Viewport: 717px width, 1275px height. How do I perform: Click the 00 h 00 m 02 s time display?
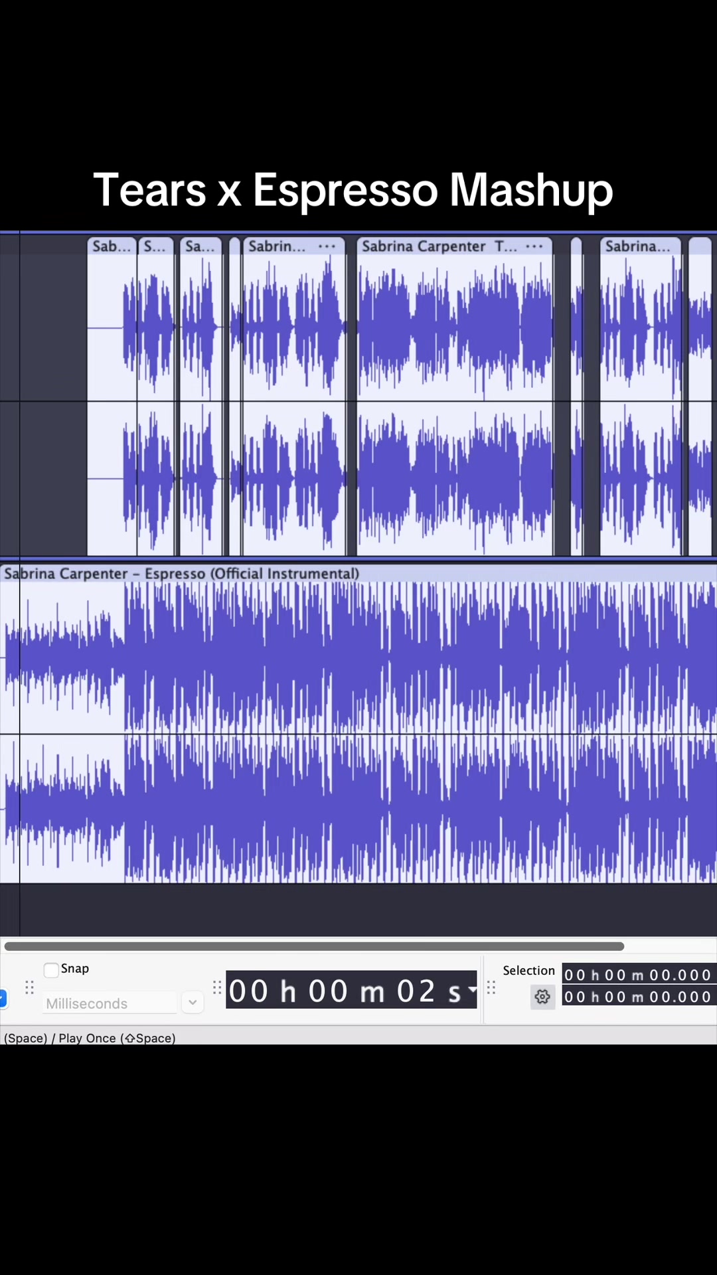[x=351, y=990]
